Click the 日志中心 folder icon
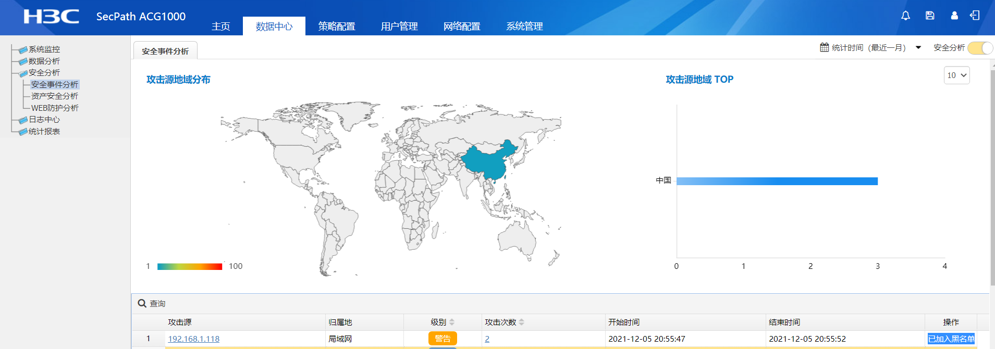 (x=23, y=120)
